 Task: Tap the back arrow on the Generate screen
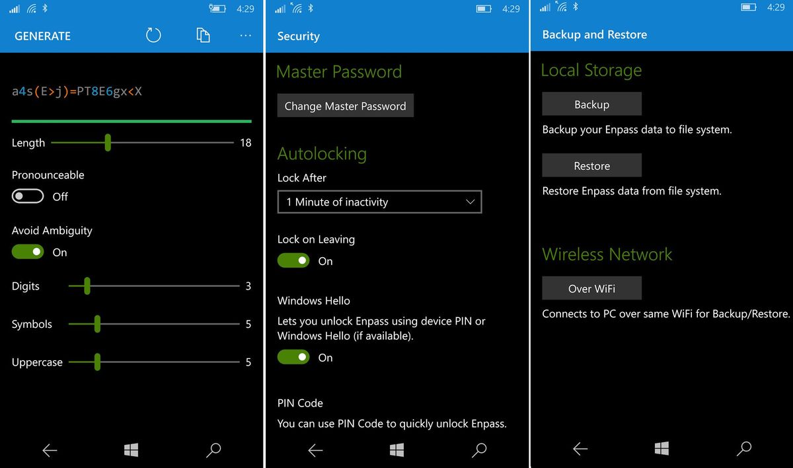[50, 450]
